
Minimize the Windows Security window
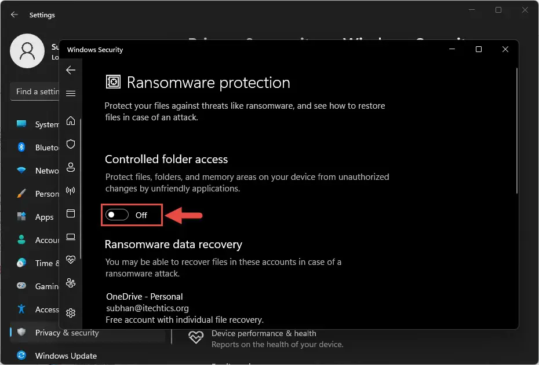pyautogui.click(x=452, y=49)
